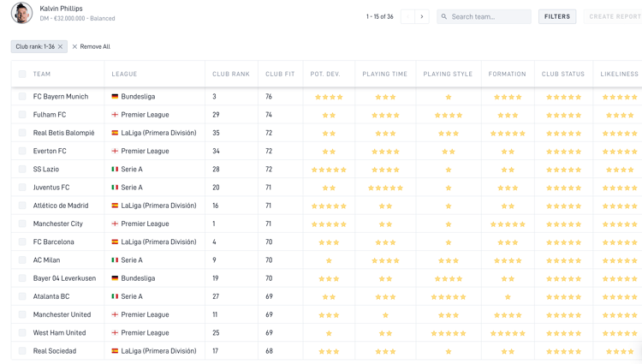Sort by LEAGUE column header

[x=124, y=75]
